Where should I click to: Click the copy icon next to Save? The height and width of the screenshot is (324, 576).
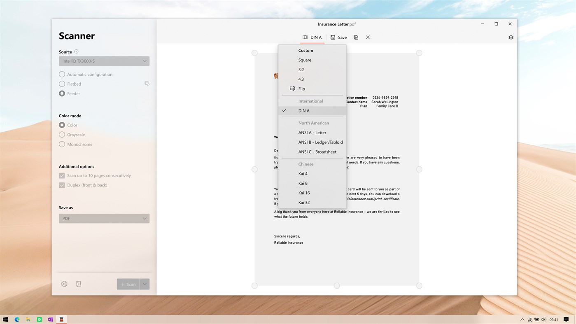pos(356,37)
